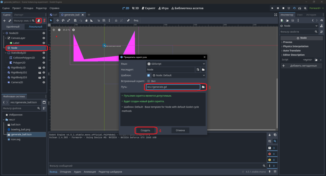Image resolution: width=326 pixels, height=176 pixels.
Task: Click the add new node plus icon
Action: (4, 21)
